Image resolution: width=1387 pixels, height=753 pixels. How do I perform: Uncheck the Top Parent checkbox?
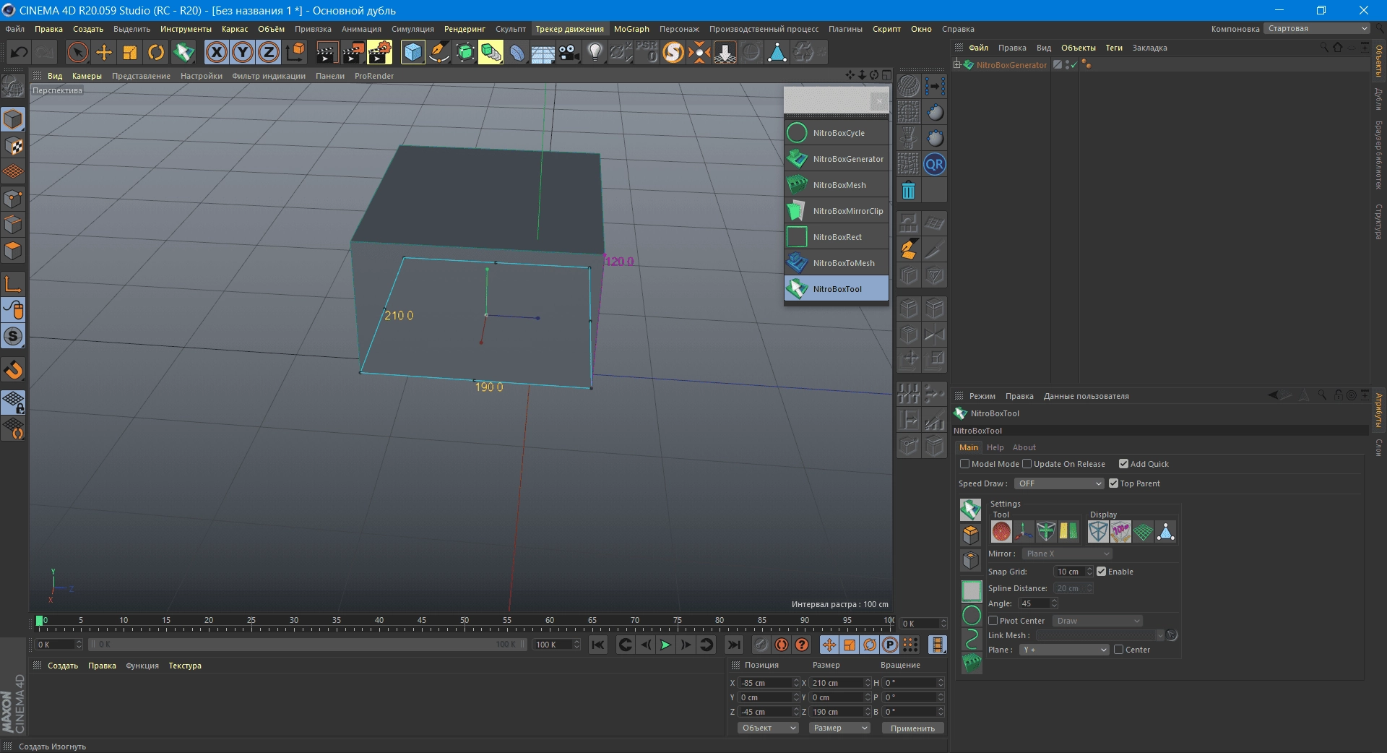pos(1113,483)
